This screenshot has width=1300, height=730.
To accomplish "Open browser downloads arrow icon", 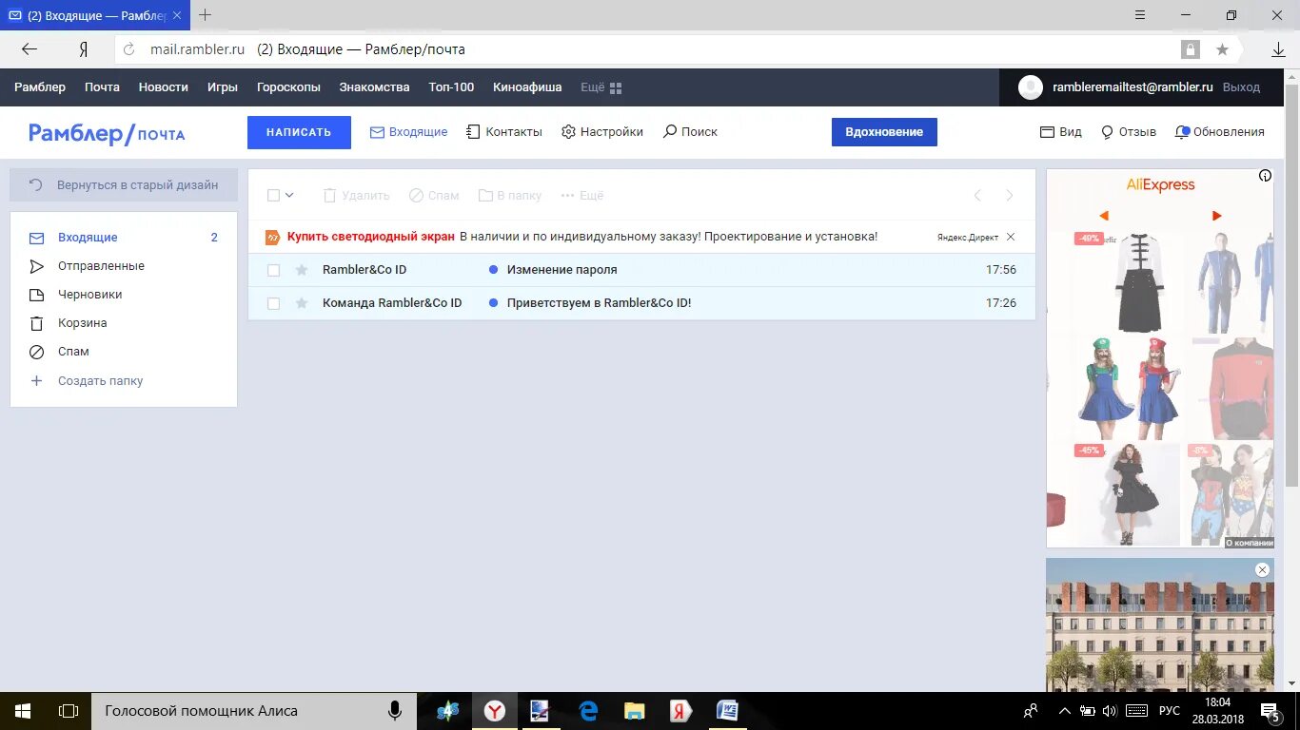I will click(x=1279, y=49).
